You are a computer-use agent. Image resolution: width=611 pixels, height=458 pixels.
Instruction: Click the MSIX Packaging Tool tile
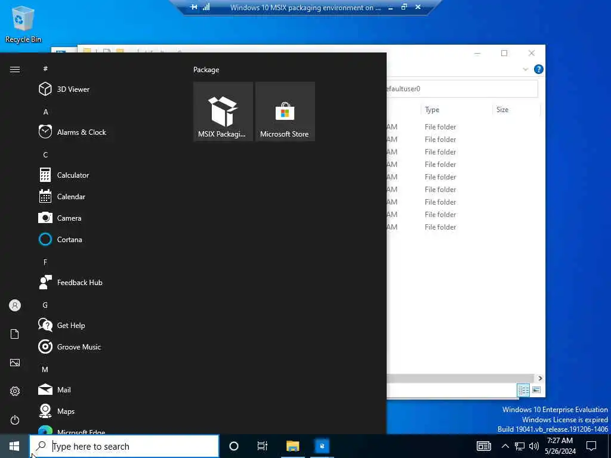tap(223, 112)
